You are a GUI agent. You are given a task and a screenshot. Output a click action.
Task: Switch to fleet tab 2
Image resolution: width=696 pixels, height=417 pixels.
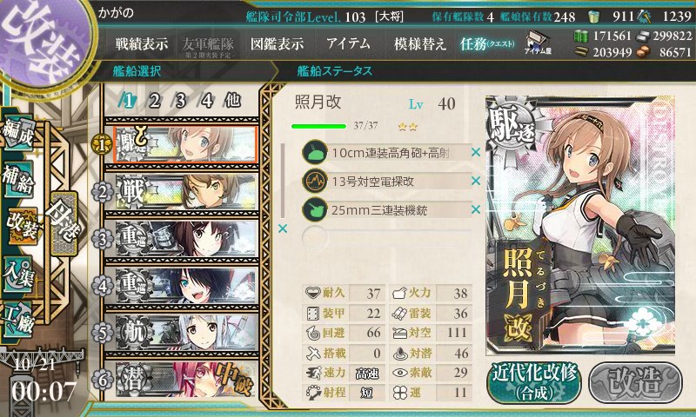pyautogui.click(x=155, y=101)
